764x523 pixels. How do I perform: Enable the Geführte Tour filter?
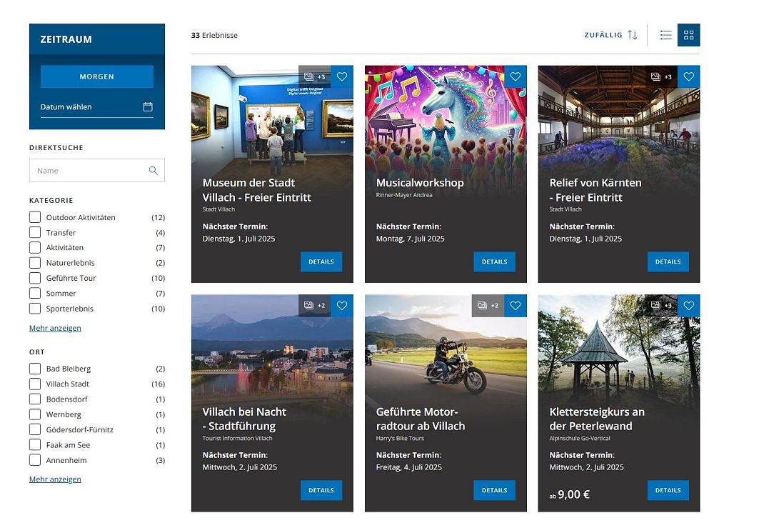point(35,278)
